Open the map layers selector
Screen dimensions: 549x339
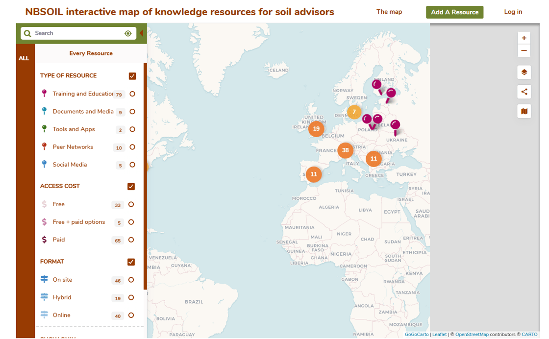[524, 73]
